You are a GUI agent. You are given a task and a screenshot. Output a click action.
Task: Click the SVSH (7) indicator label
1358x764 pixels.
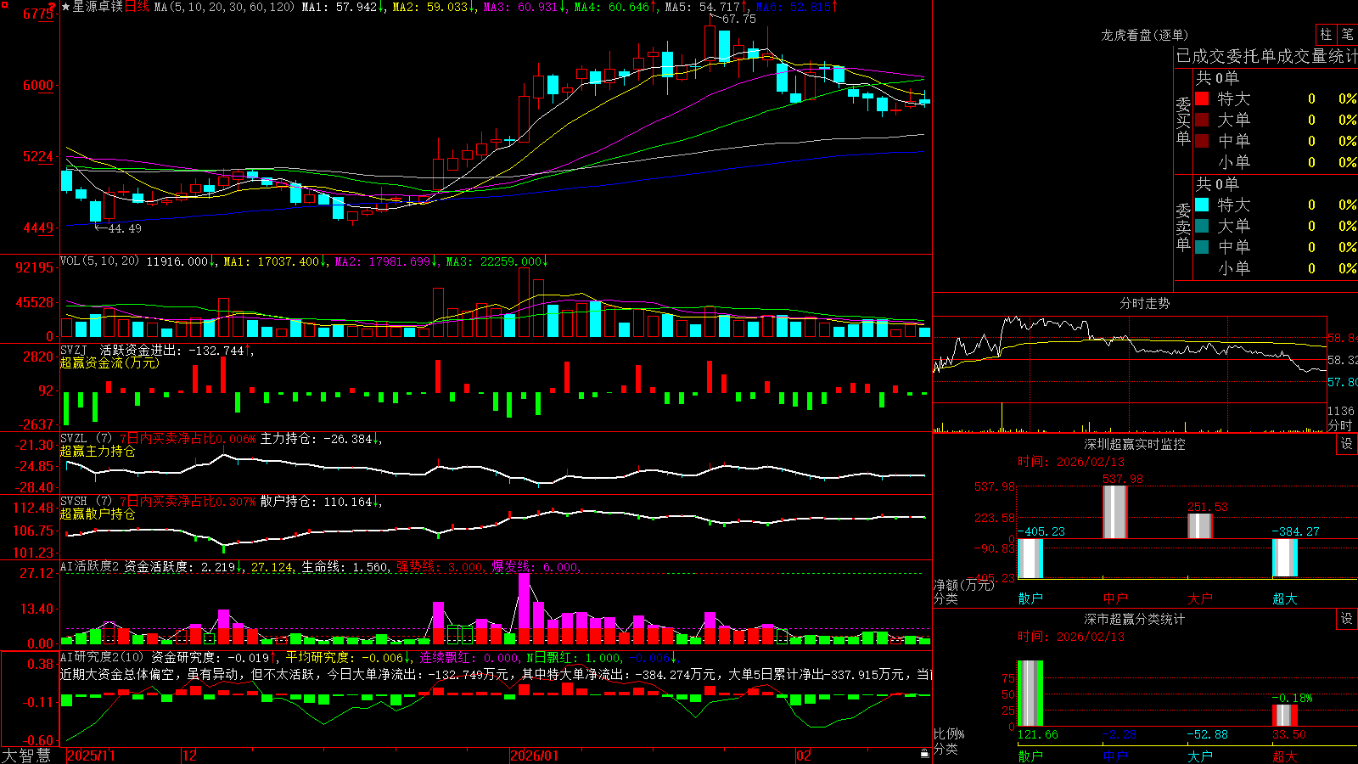[86, 501]
